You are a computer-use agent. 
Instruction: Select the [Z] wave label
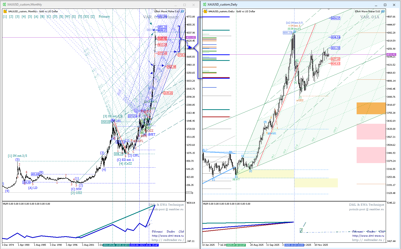click(x=93, y=17)
